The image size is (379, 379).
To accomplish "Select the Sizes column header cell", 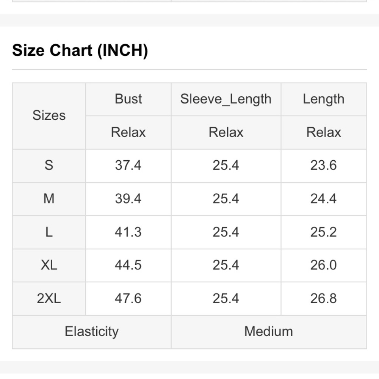I will coord(49,116).
